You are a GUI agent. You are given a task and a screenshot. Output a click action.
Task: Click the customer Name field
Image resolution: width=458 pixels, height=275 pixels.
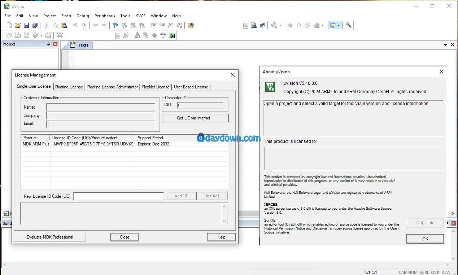click(x=101, y=107)
